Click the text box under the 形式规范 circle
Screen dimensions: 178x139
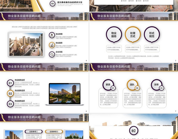(152, 49)
